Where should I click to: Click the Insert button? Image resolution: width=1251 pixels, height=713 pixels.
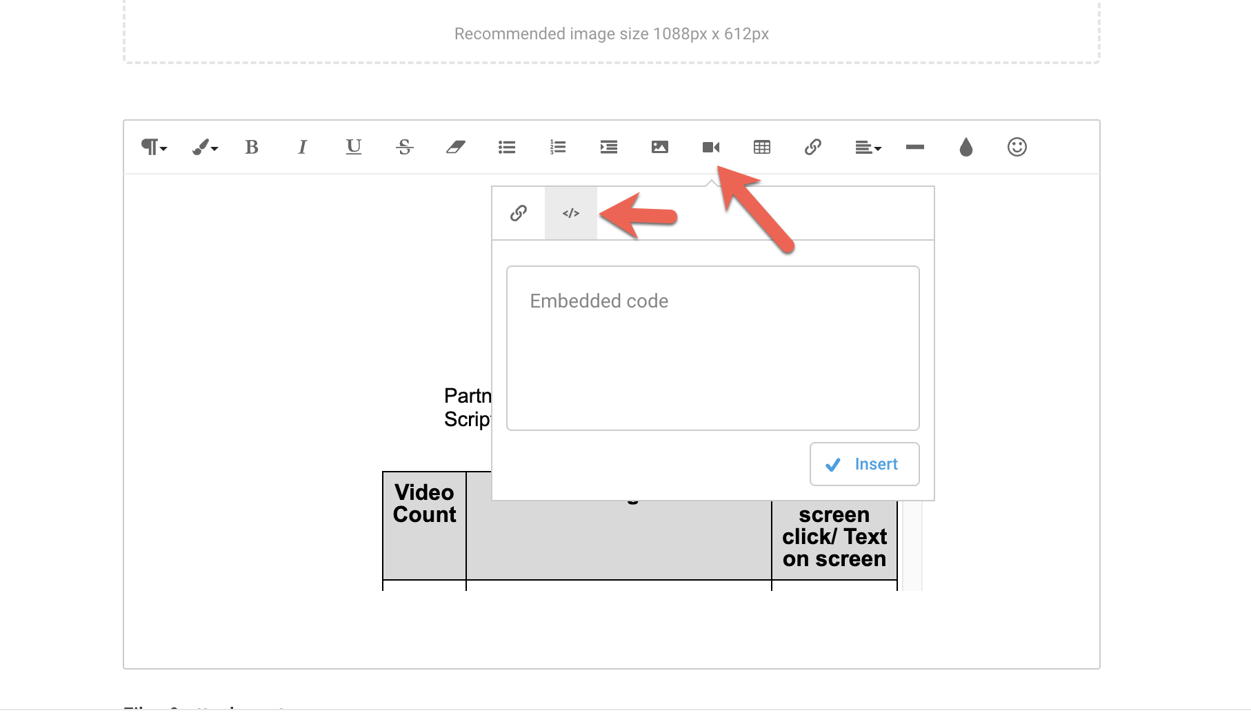[863, 464]
